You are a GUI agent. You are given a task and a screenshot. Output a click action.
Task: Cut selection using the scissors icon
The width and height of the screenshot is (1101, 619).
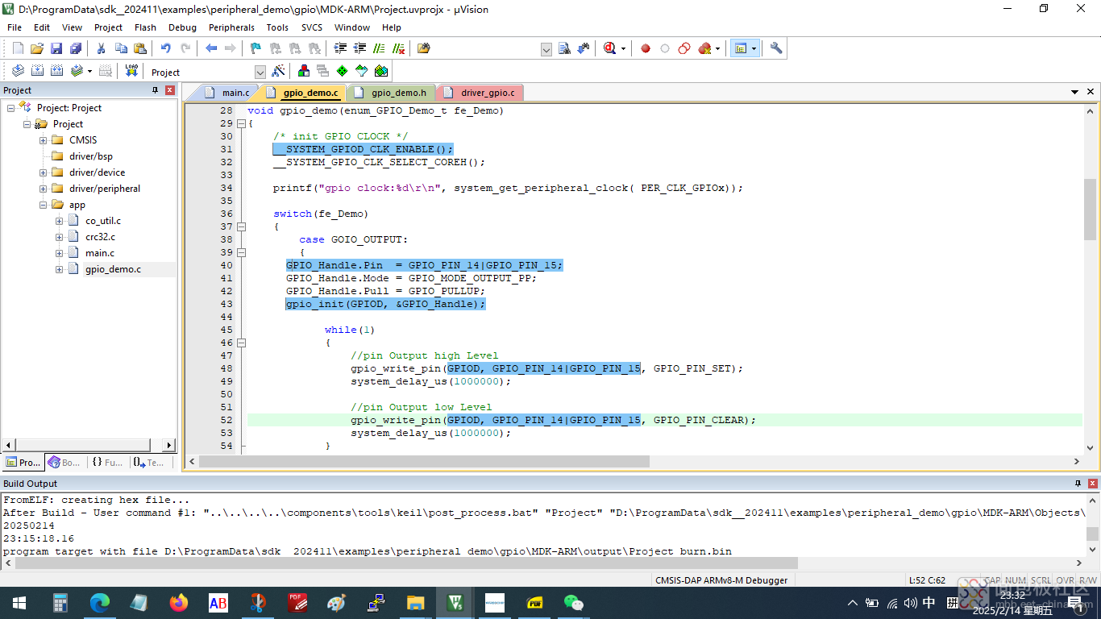click(102, 48)
